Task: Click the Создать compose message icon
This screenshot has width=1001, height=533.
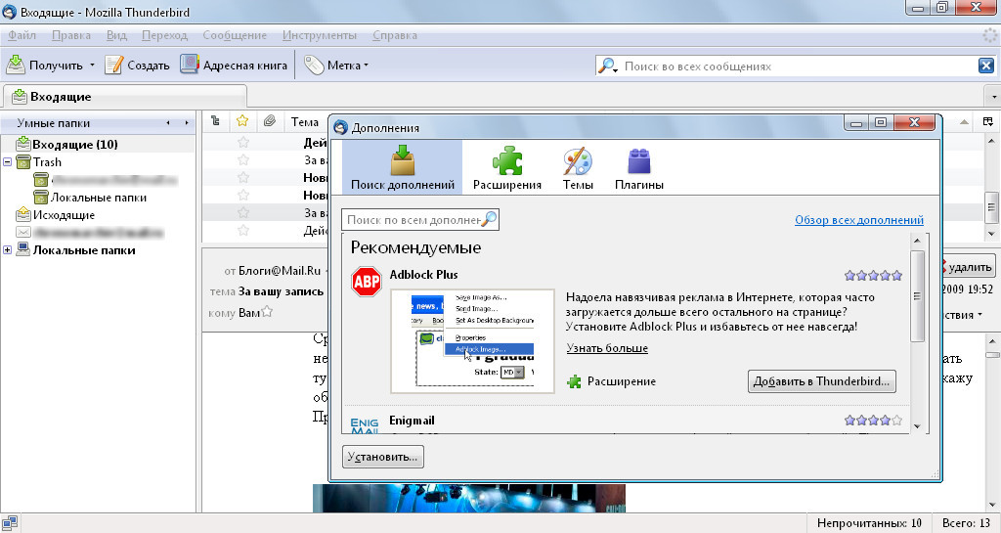Action: pyautogui.click(x=114, y=65)
